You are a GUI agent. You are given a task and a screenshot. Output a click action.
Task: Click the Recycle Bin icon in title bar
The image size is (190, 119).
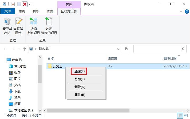[4, 4]
